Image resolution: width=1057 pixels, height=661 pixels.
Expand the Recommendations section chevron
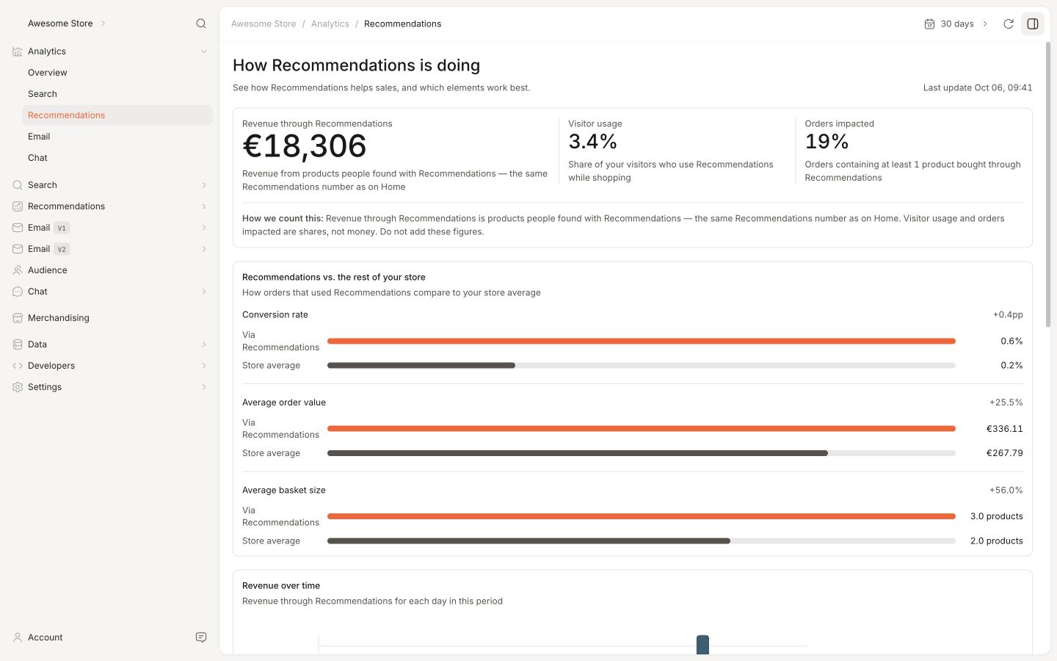pos(204,206)
